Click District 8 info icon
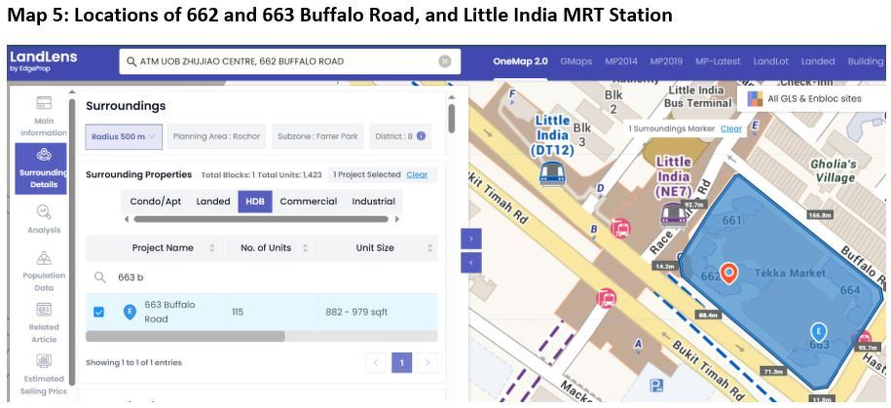The width and height of the screenshot is (891, 408). point(422,136)
